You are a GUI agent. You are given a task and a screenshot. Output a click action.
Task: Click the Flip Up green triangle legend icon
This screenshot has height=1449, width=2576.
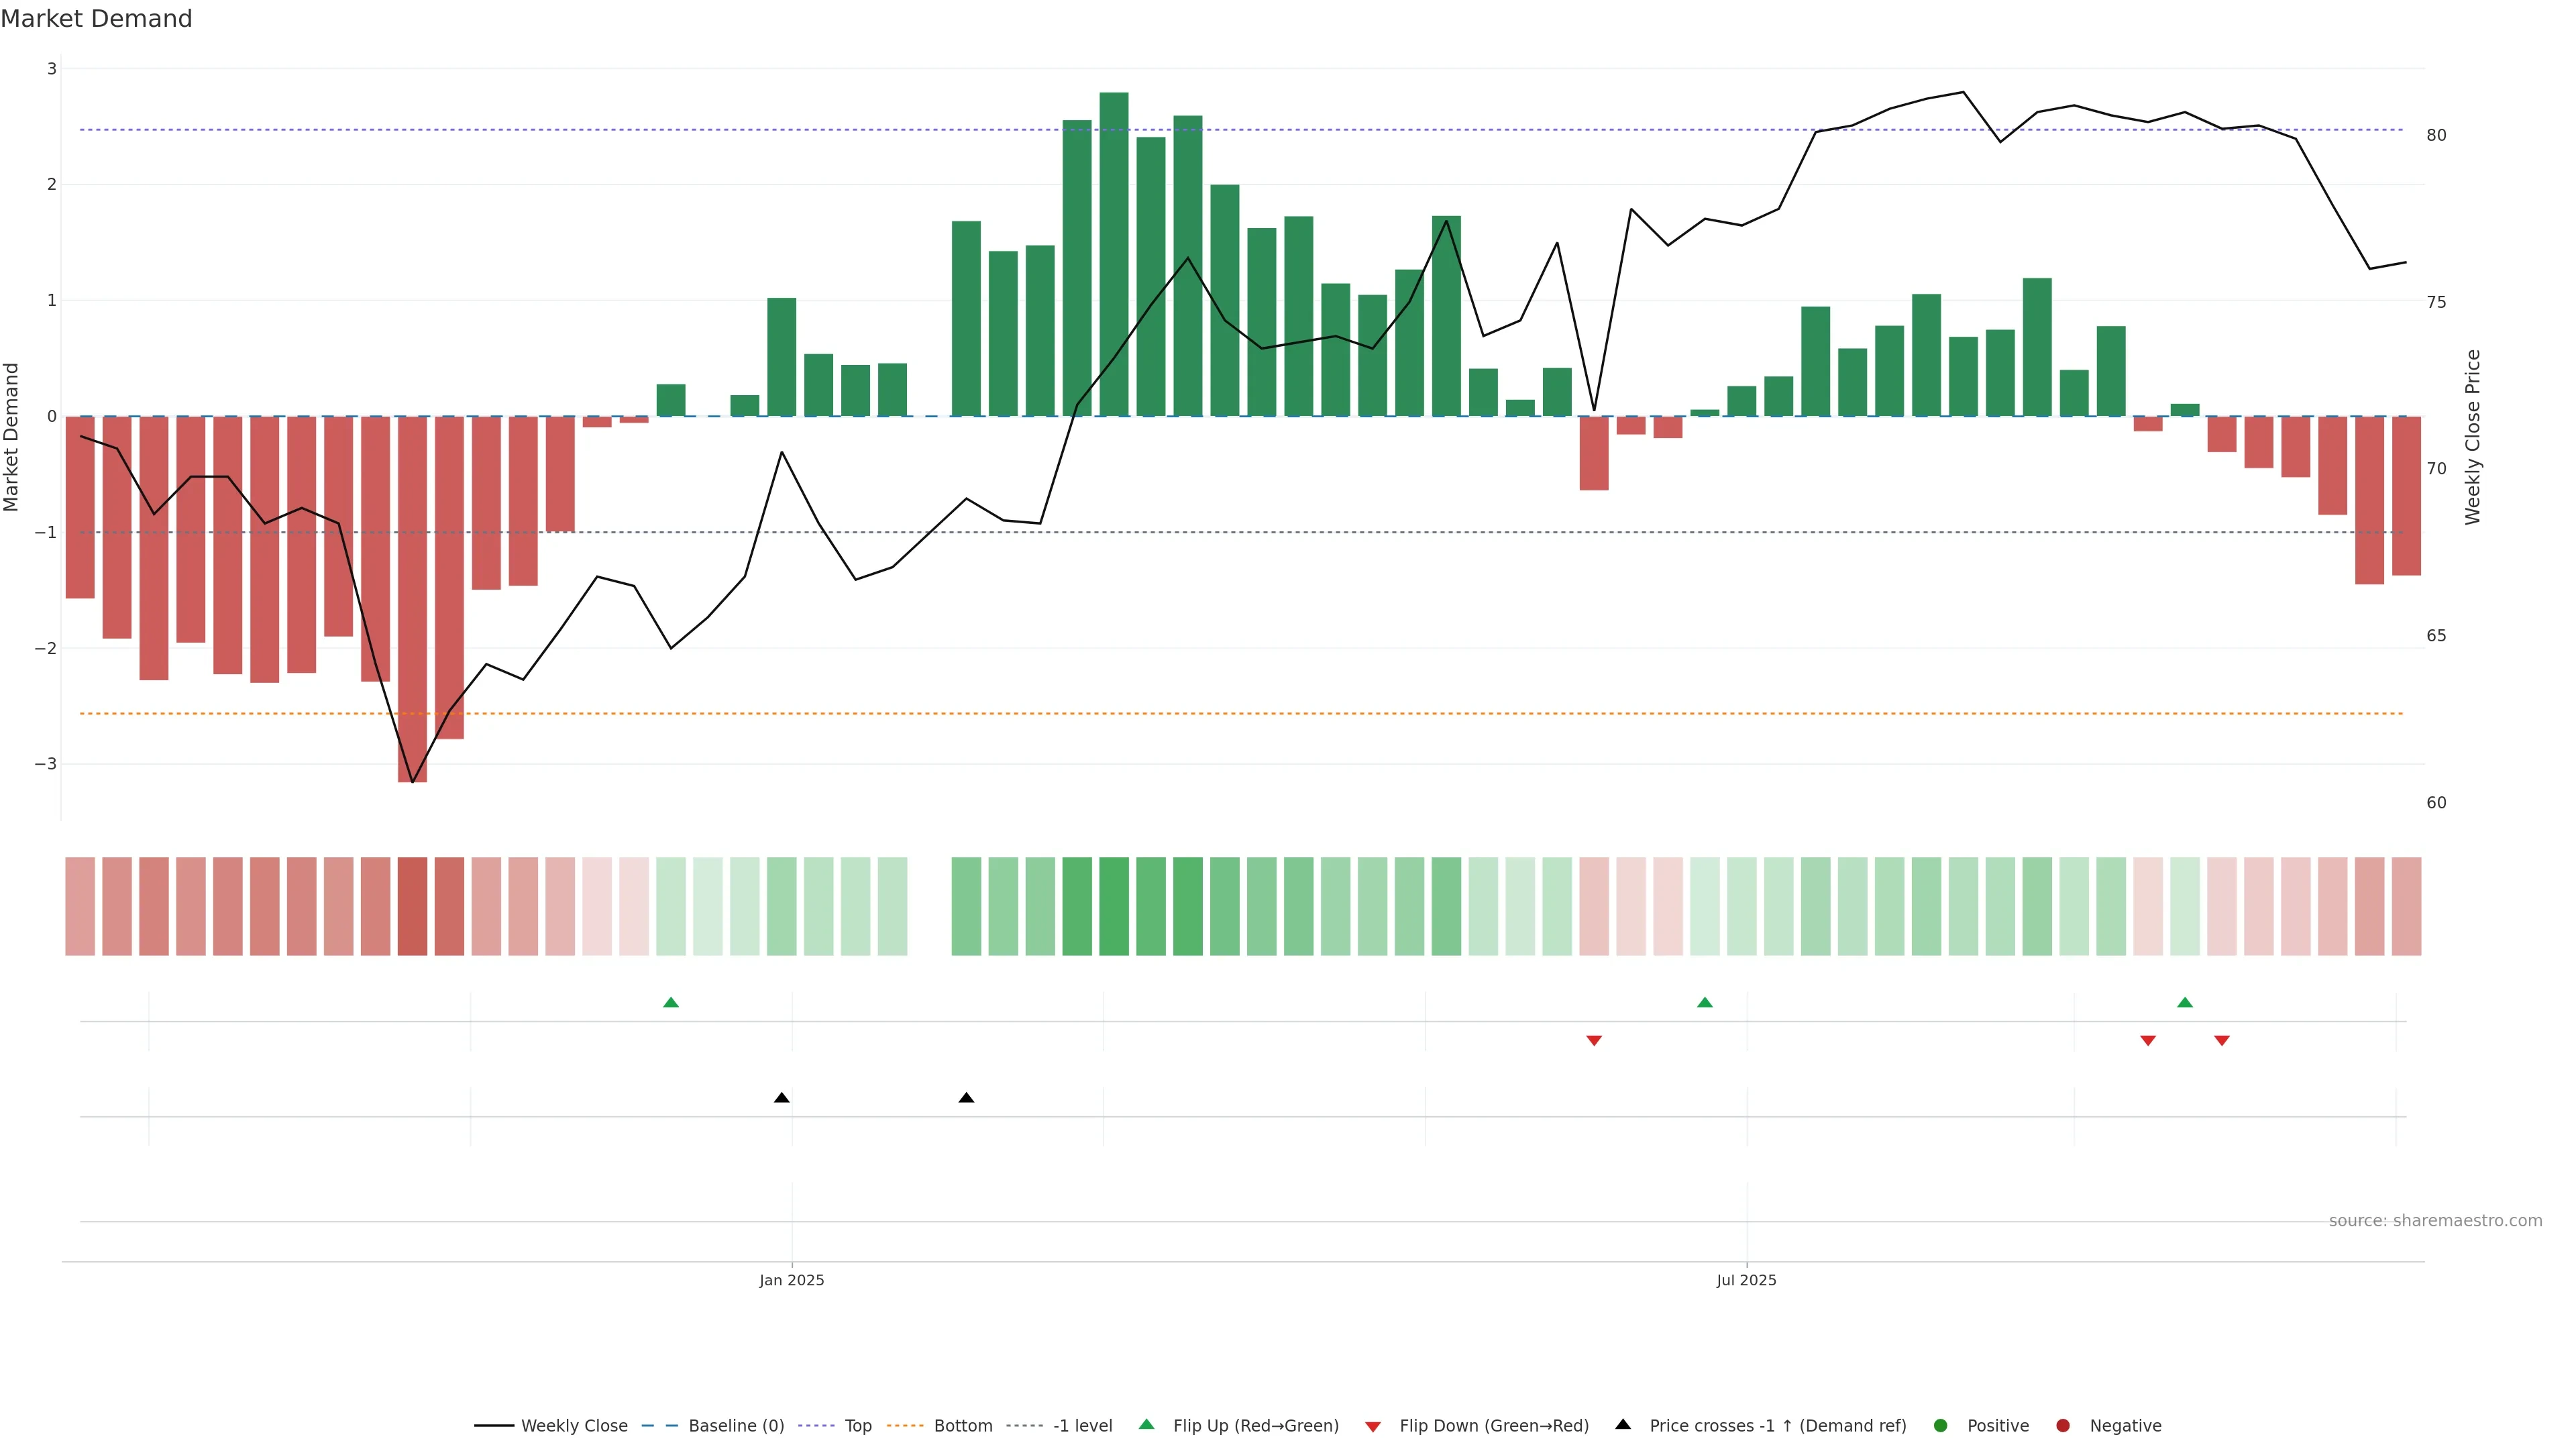coord(1147,1425)
